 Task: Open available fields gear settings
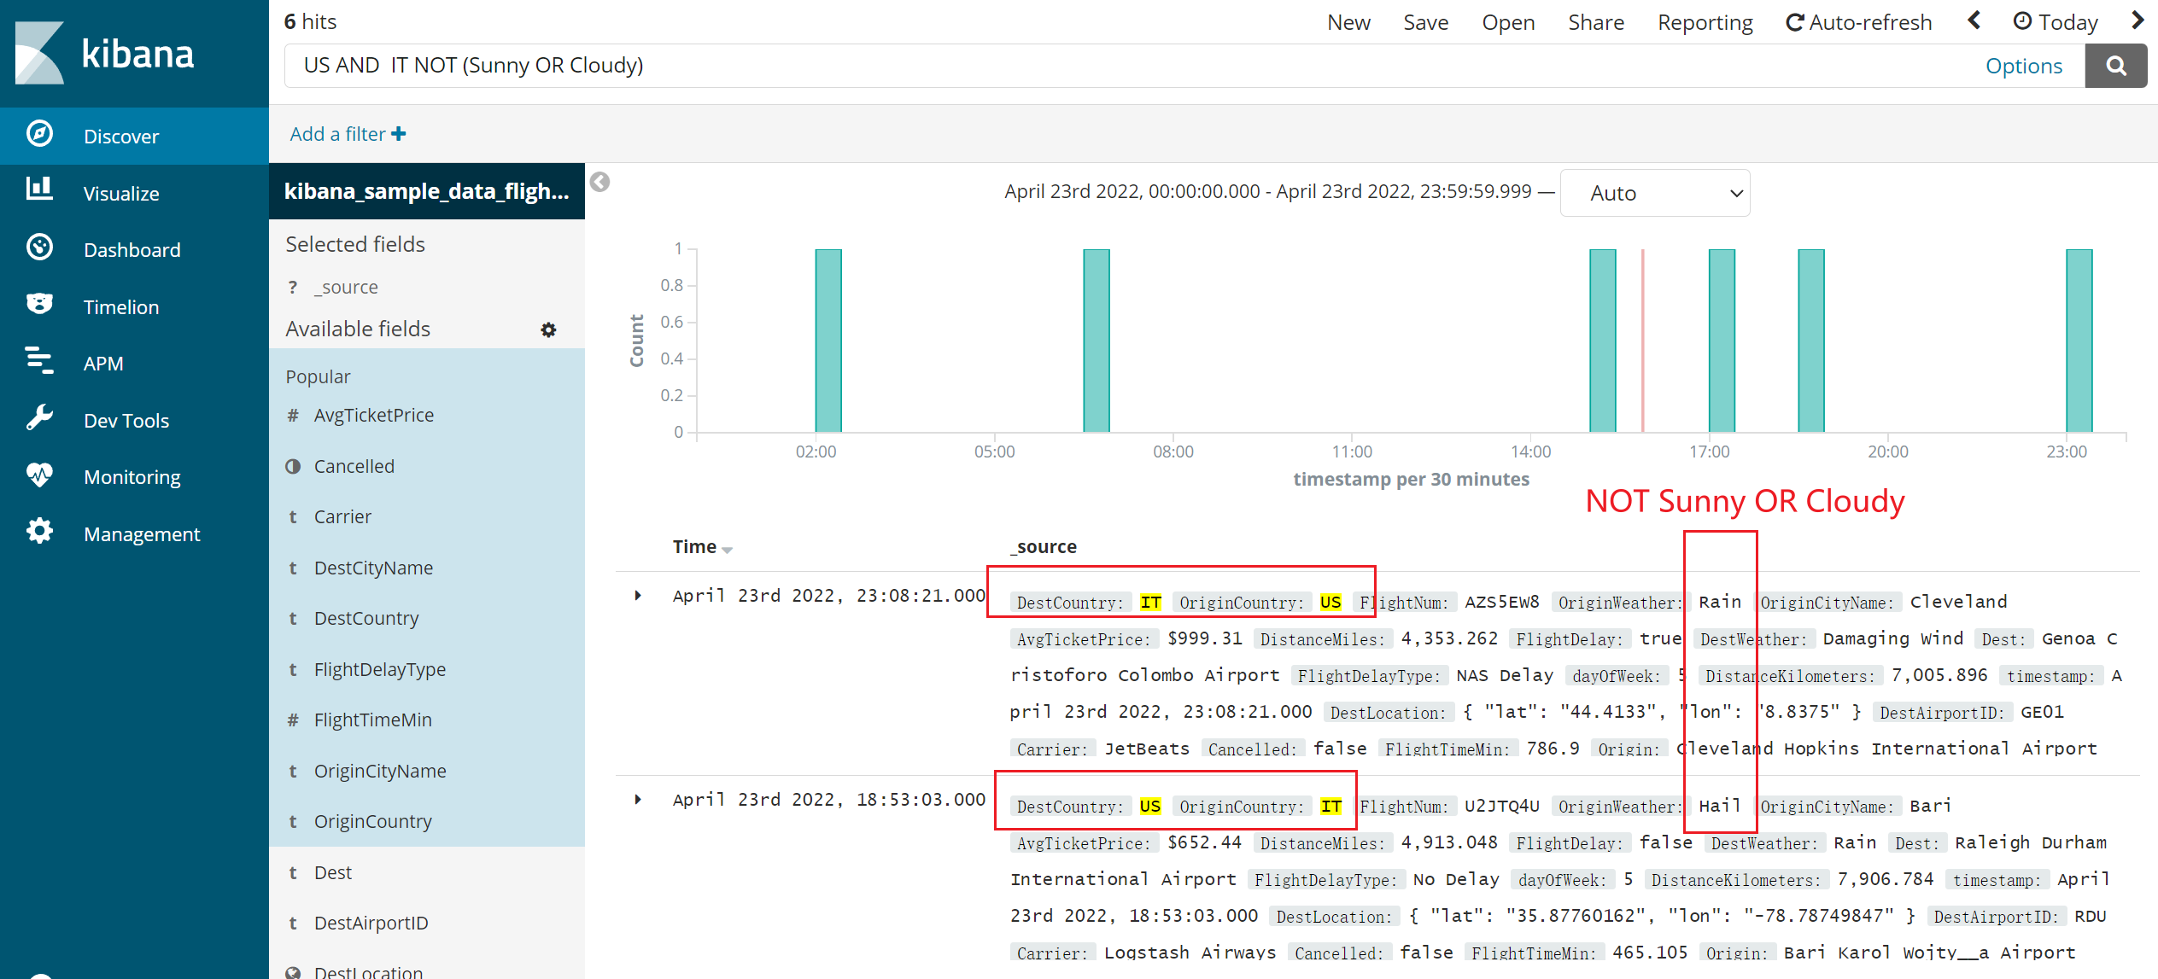[548, 329]
